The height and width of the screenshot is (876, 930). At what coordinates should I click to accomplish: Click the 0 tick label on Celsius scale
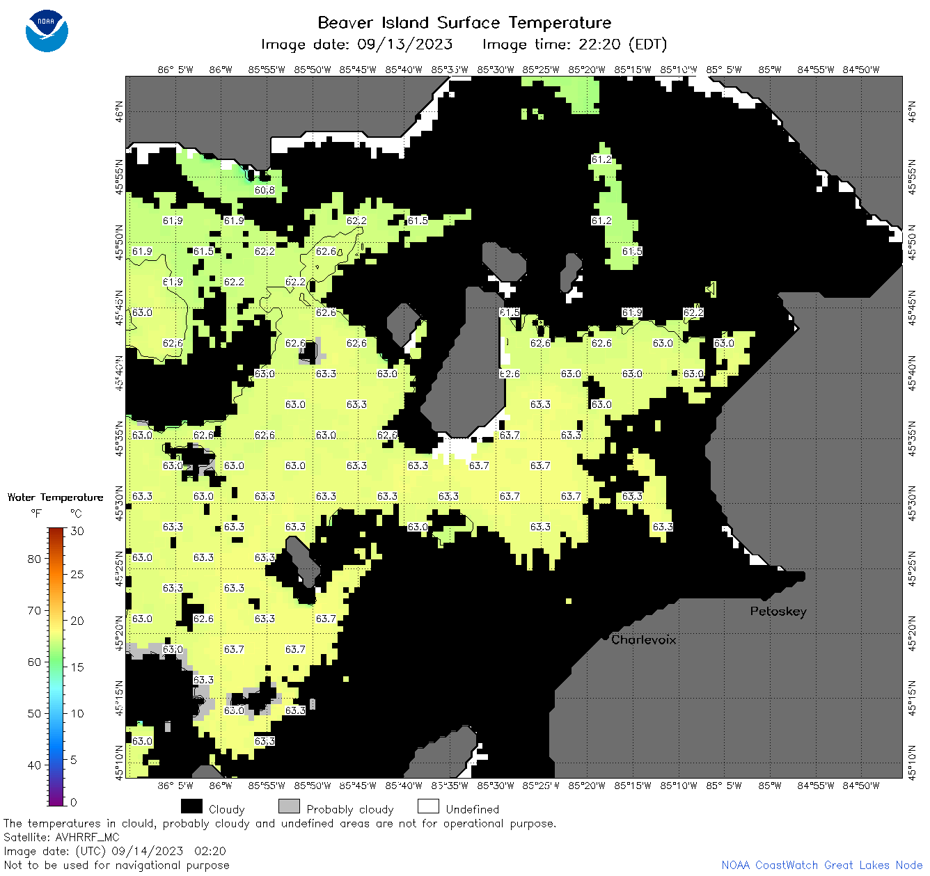coord(74,802)
